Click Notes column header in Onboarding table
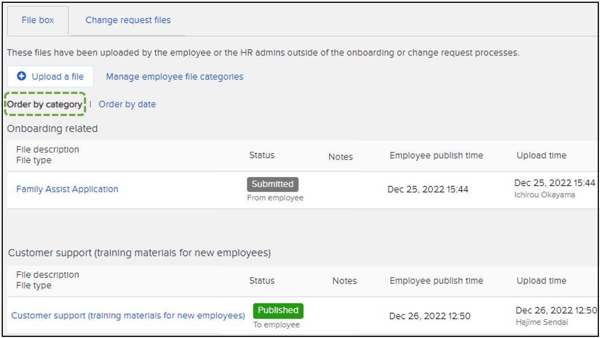 pyautogui.click(x=341, y=157)
